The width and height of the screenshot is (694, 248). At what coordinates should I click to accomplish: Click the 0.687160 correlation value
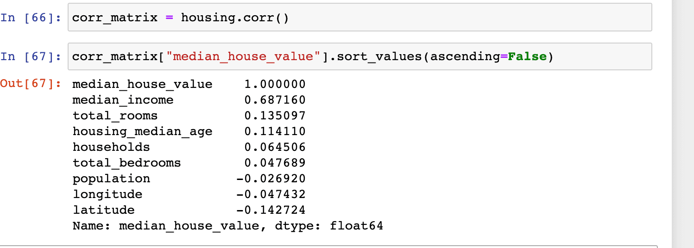pyautogui.click(x=275, y=100)
